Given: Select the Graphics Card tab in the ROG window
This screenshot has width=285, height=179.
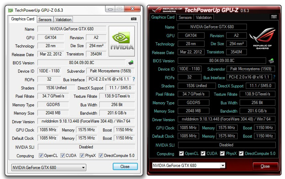Looking at the screenshot, I should [163, 17].
